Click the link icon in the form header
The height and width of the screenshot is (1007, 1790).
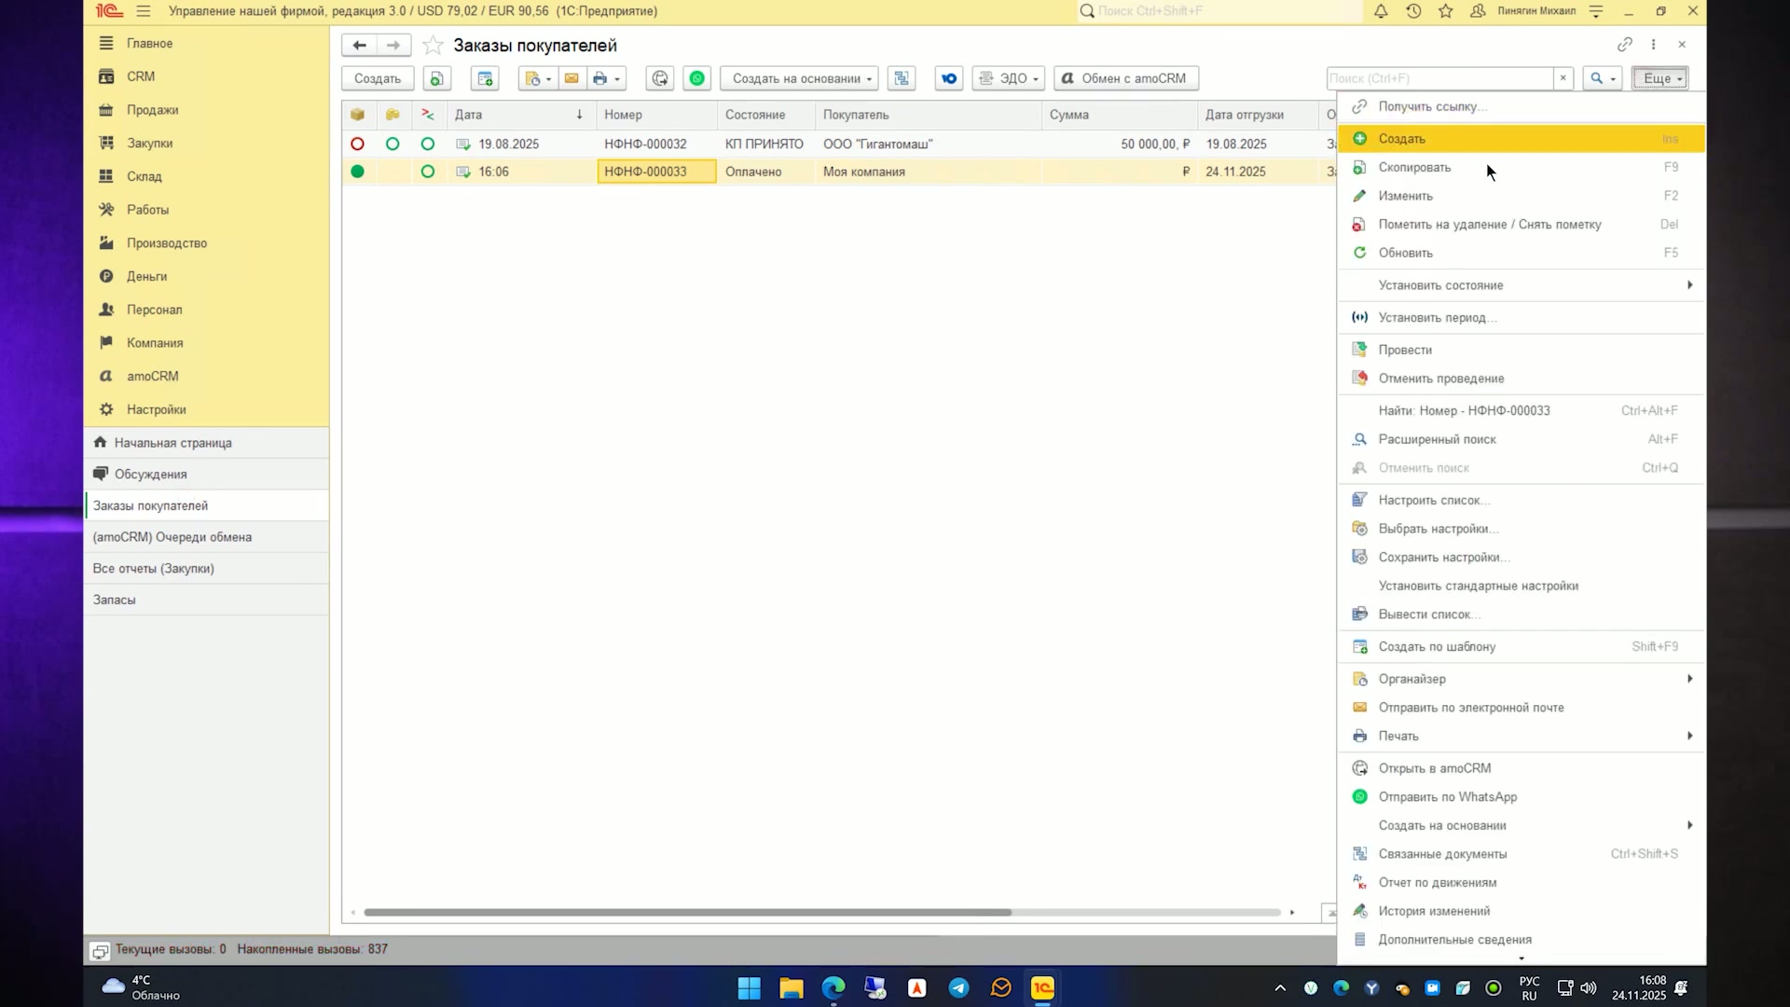(1625, 45)
